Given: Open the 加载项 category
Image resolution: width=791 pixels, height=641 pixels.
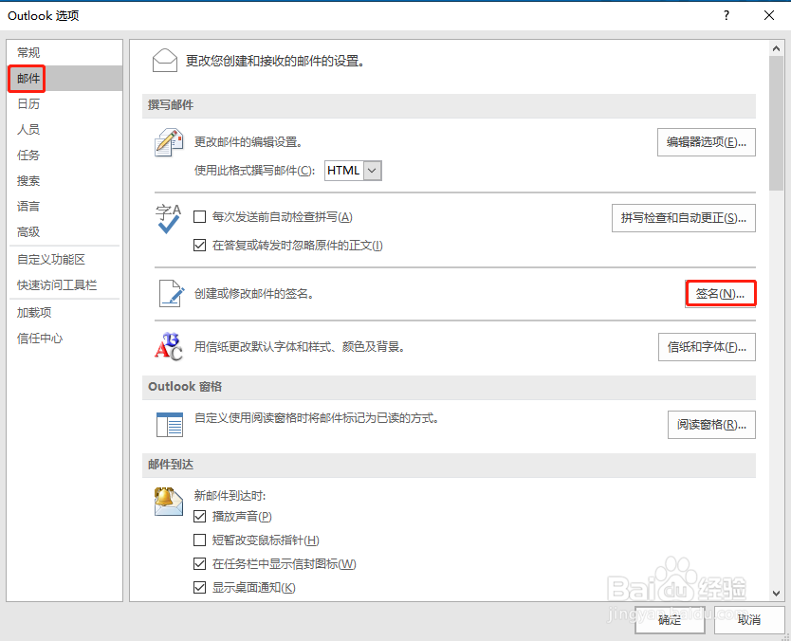Looking at the screenshot, I should [64, 313].
